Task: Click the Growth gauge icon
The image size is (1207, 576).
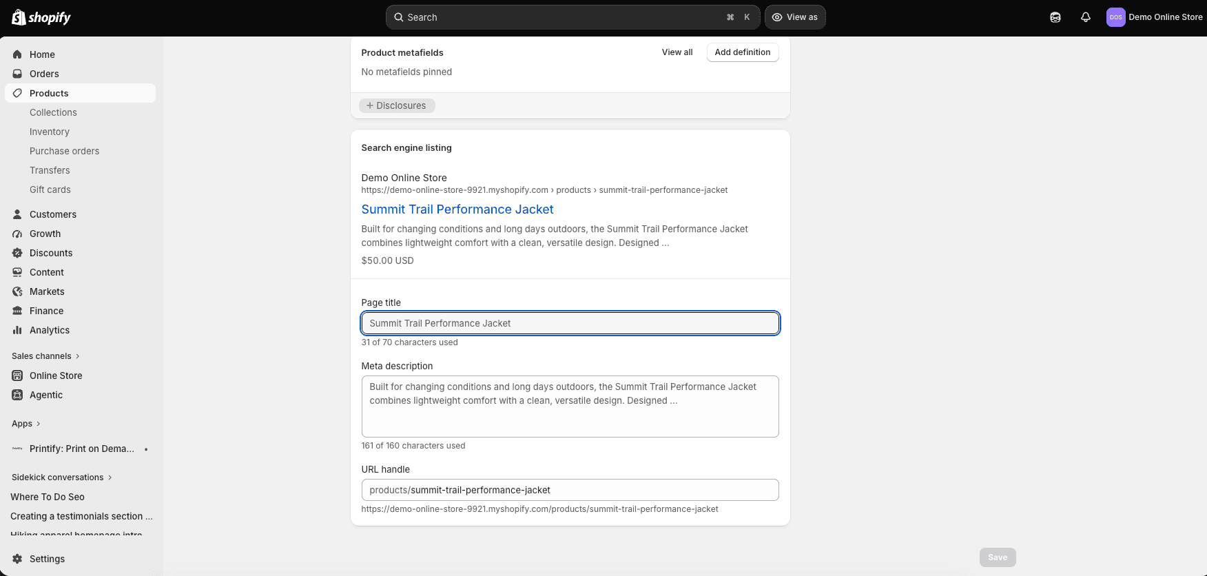Action: 17,234
